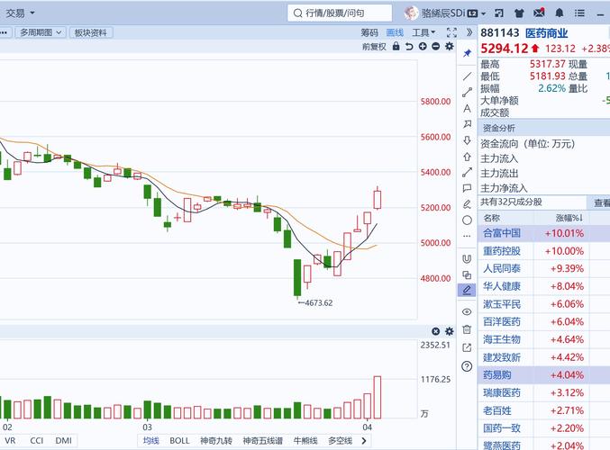
Task: Click the 板块资料 button
Action: [91, 32]
